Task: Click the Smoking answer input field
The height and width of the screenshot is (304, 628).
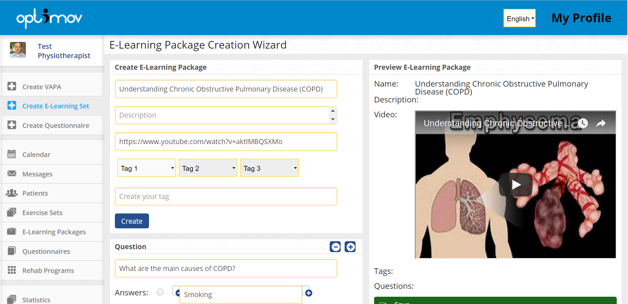Action: click(x=241, y=294)
